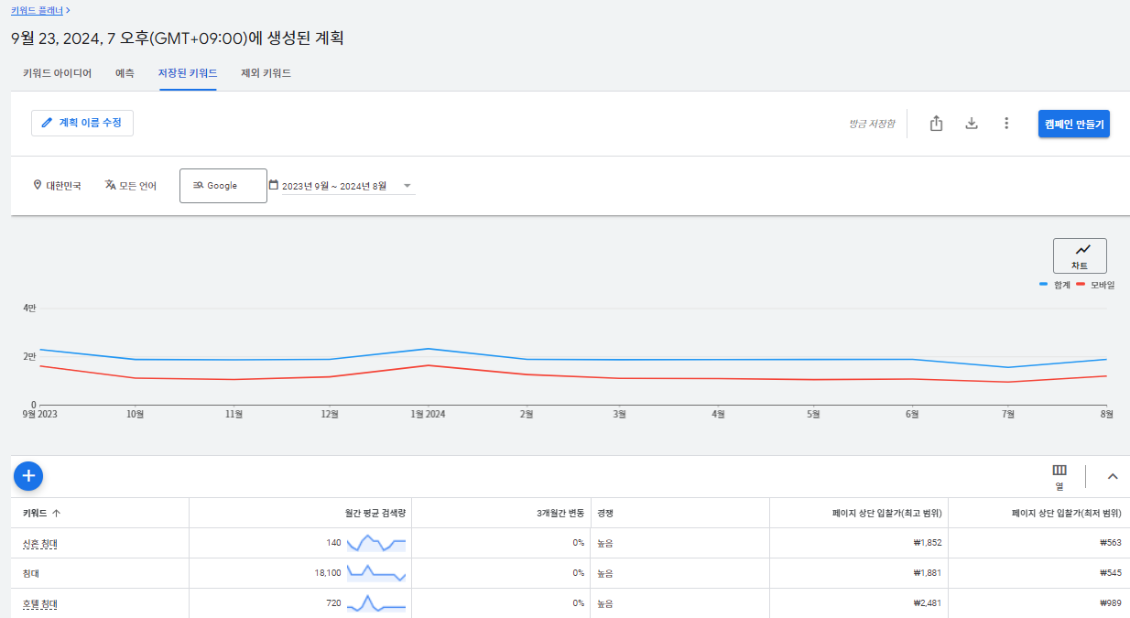This screenshot has width=1130, height=618.
Task: Open the 키워드 플래너 breadcrumb link
Action: coord(38,10)
